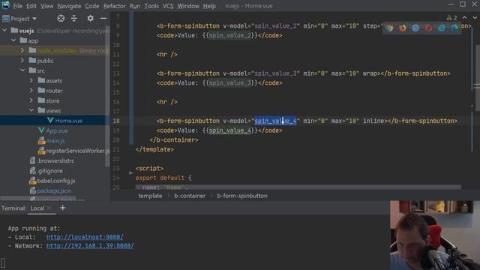Click template breadcrumb

(x=150, y=196)
